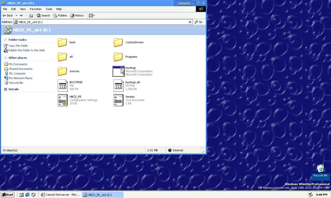Open the efi folder

pyautogui.click(x=62, y=57)
